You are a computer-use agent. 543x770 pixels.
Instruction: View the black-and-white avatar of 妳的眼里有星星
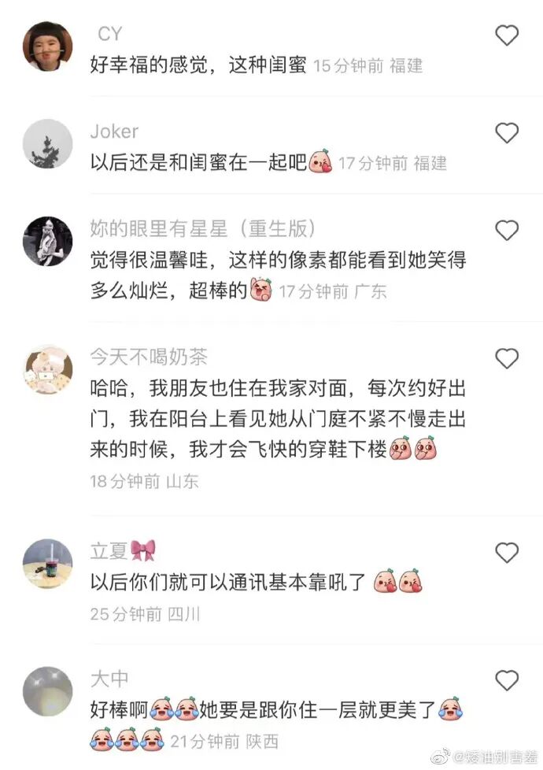48,241
